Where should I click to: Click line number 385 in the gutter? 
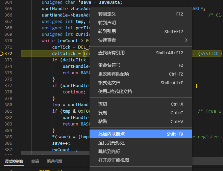(8, 137)
